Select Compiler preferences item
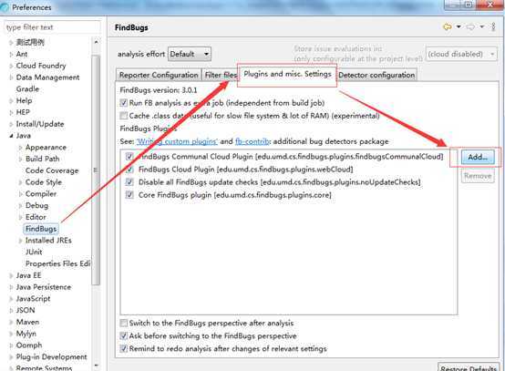The height and width of the screenshot is (371, 505). pyautogui.click(x=41, y=194)
